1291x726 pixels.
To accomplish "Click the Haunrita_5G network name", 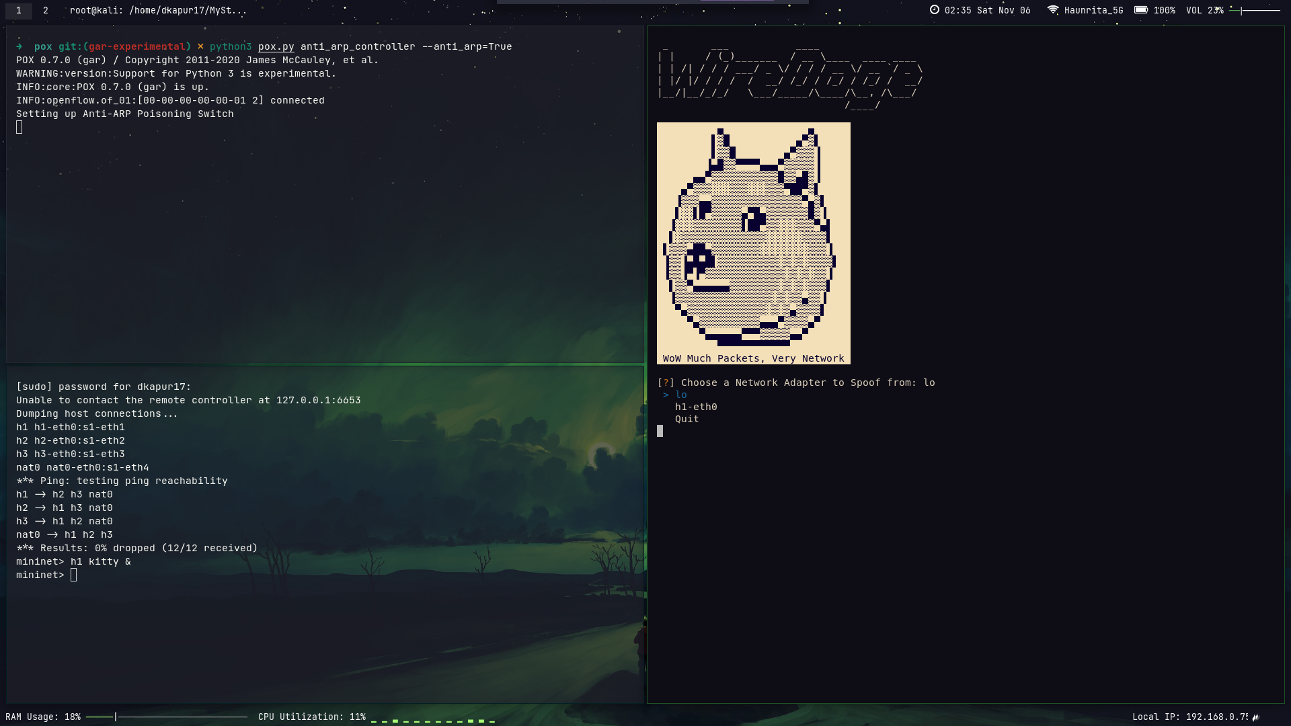I will pos(1093,11).
